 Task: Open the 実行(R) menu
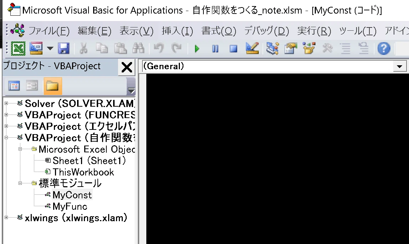click(x=314, y=31)
